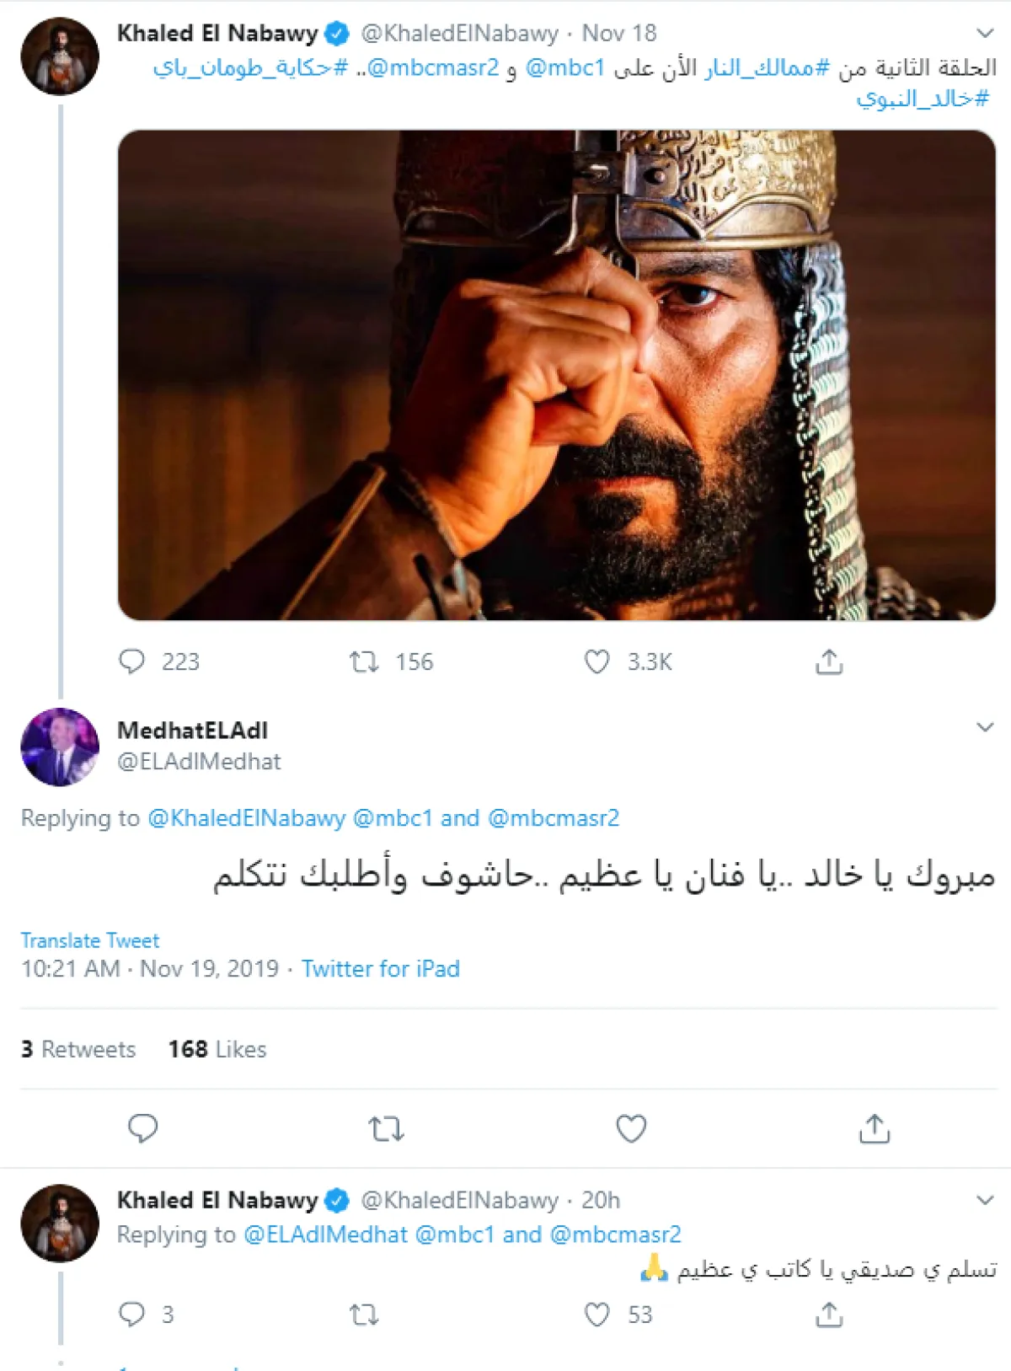Share MedhatELAdl's reply tweet

tap(875, 1128)
